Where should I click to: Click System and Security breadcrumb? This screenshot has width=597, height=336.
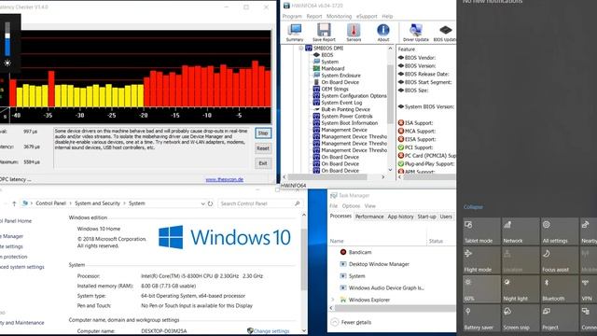click(x=97, y=203)
